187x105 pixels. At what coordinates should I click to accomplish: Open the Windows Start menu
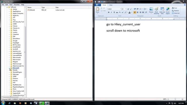coord(3,103)
